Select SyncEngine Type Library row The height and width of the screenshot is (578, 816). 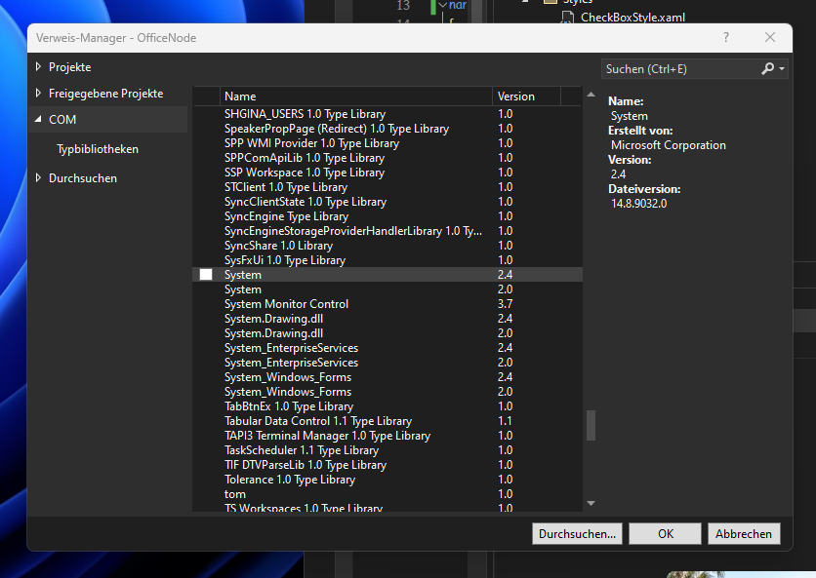[x=388, y=215]
